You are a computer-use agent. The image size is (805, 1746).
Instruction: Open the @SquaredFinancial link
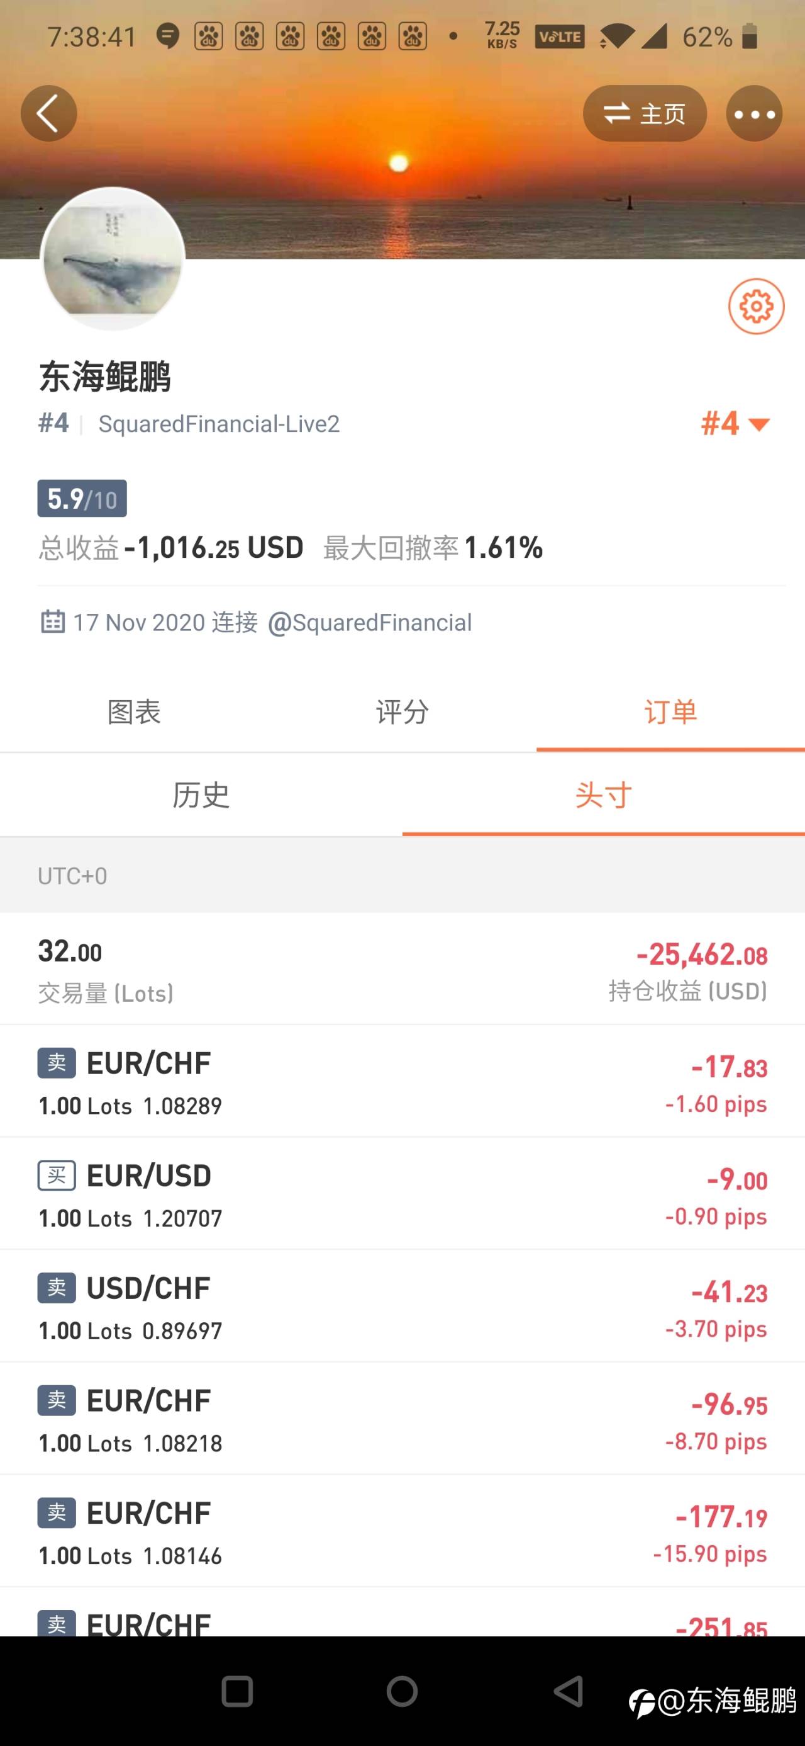(x=370, y=622)
